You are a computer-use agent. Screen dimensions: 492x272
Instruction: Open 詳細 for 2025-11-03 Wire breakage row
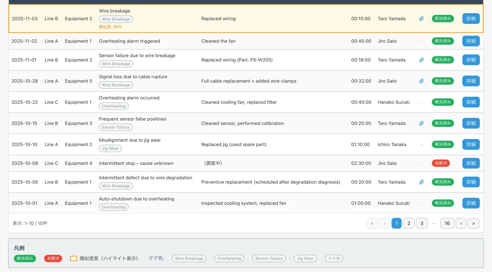(x=471, y=18)
